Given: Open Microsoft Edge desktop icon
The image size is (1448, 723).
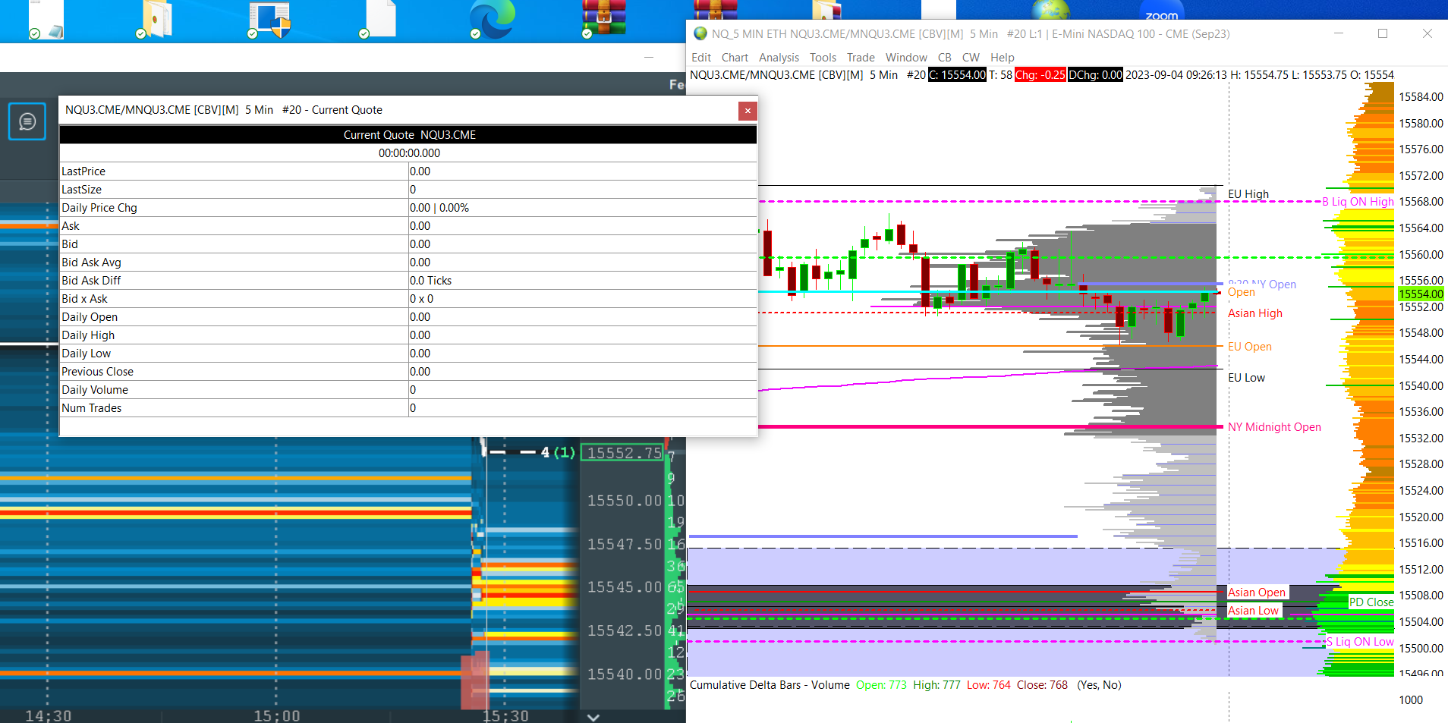Looking at the screenshot, I should coord(492,19).
